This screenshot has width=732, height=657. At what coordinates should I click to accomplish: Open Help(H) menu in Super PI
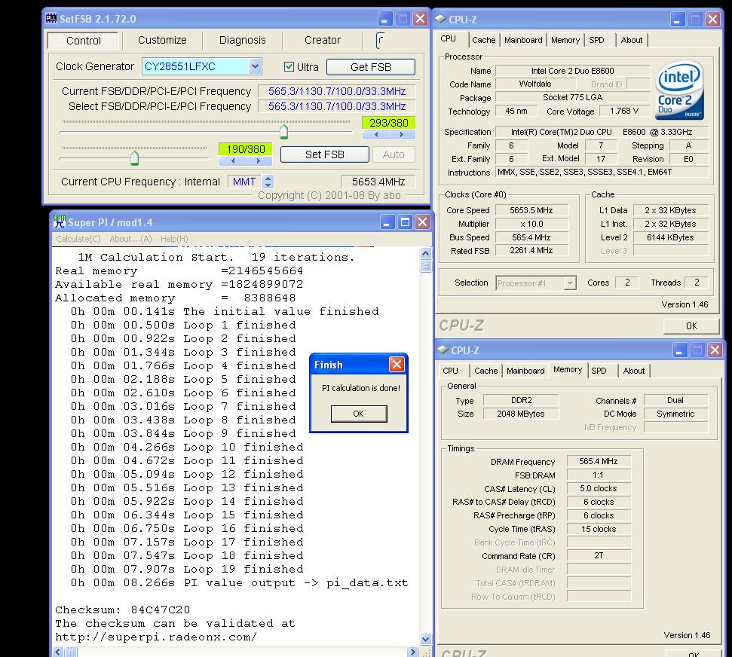click(174, 239)
